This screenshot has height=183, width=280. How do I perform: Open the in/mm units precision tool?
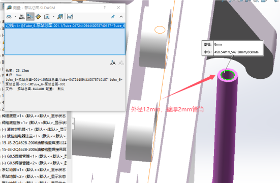(22, 17)
